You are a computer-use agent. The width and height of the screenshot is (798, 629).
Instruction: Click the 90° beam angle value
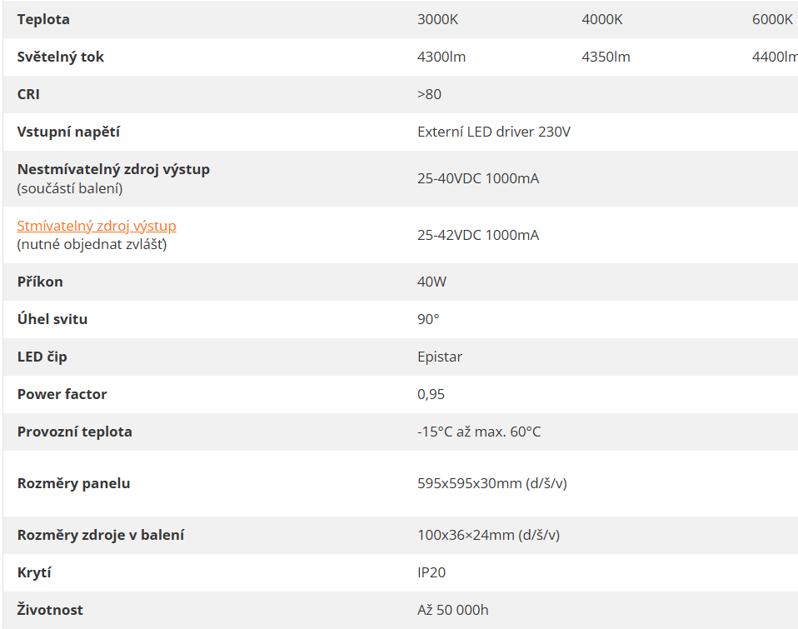coord(428,319)
